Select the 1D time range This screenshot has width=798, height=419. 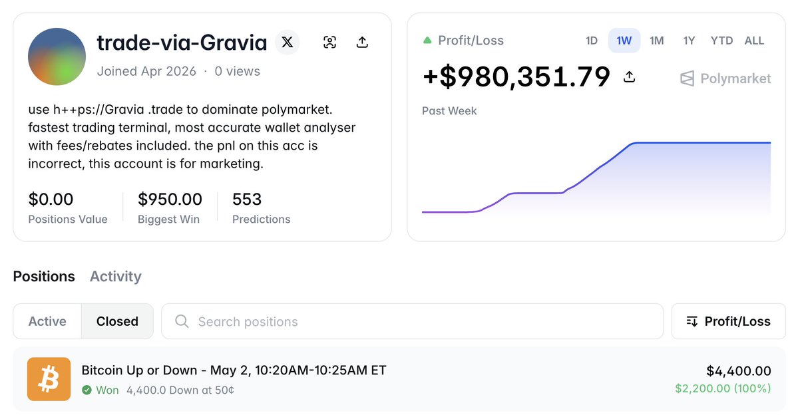(x=592, y=41)
